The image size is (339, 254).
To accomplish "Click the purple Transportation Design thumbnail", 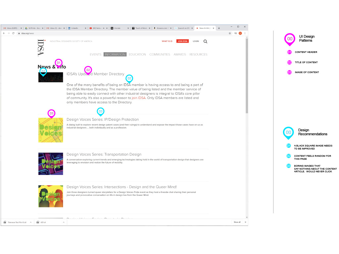I will pos(51,164).
